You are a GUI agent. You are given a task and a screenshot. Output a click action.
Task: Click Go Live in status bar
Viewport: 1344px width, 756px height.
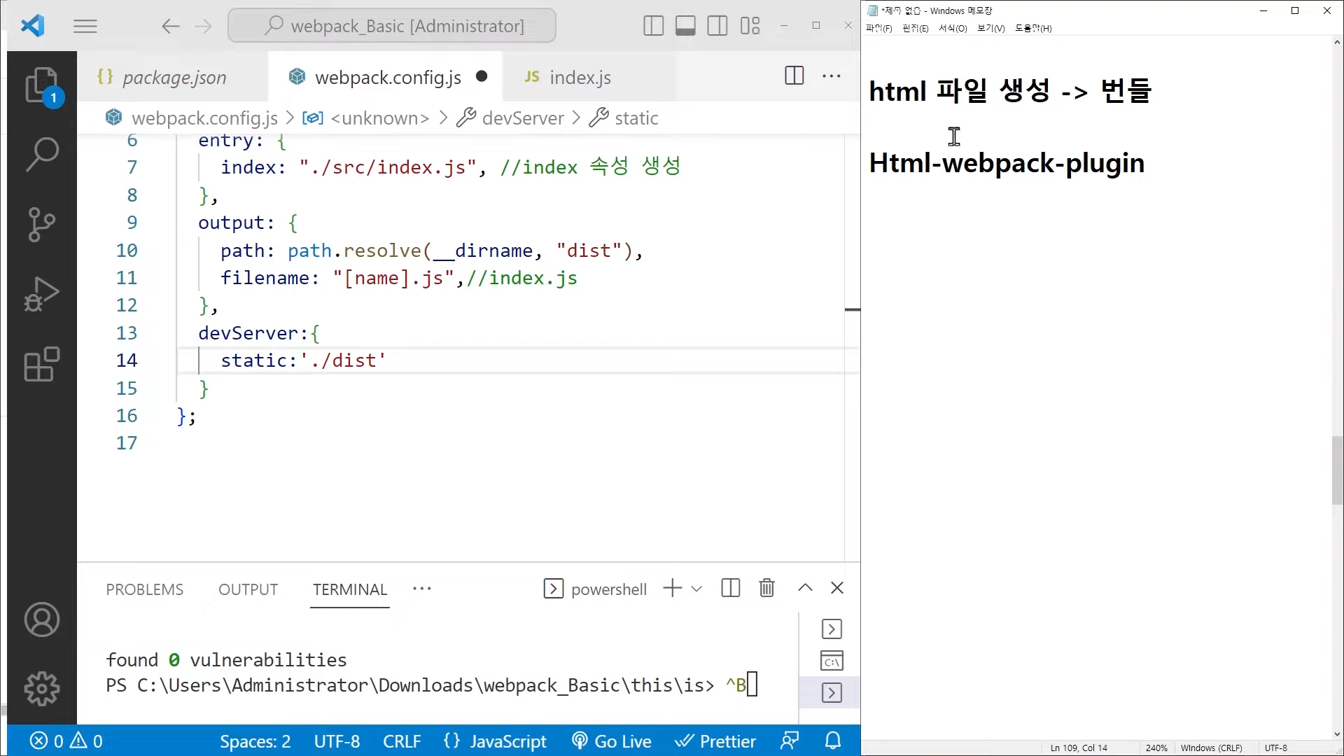click(x=611, y=741)
